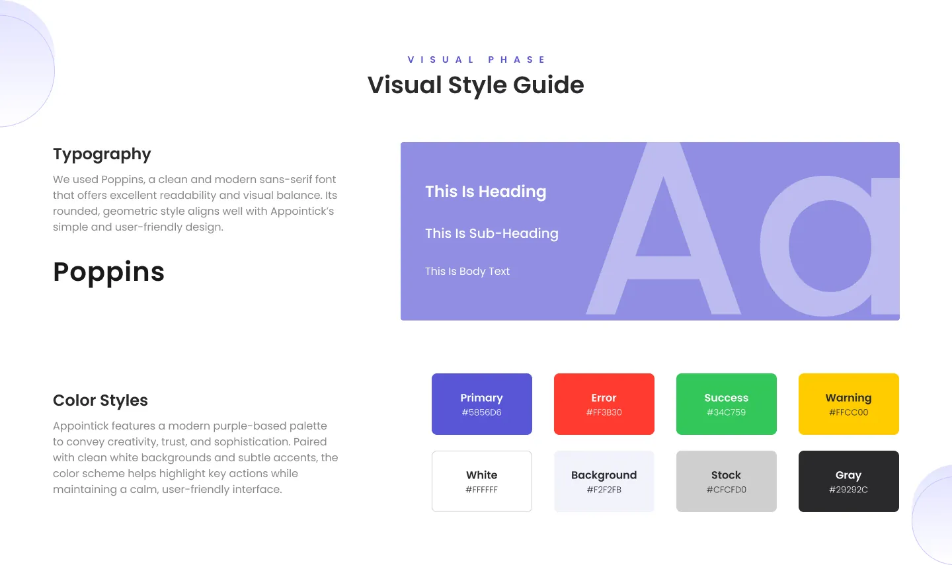Choose the Success #34C759 green swatch
This screenshot has height=565, width=952.
(727, 404)
